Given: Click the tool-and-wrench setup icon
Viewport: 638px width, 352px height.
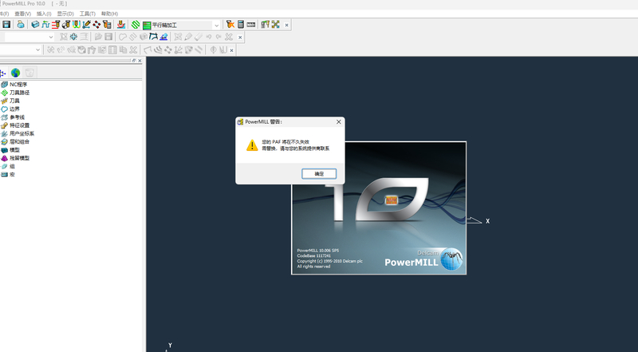Looking at the screenshot, I should tap(265, 25).
